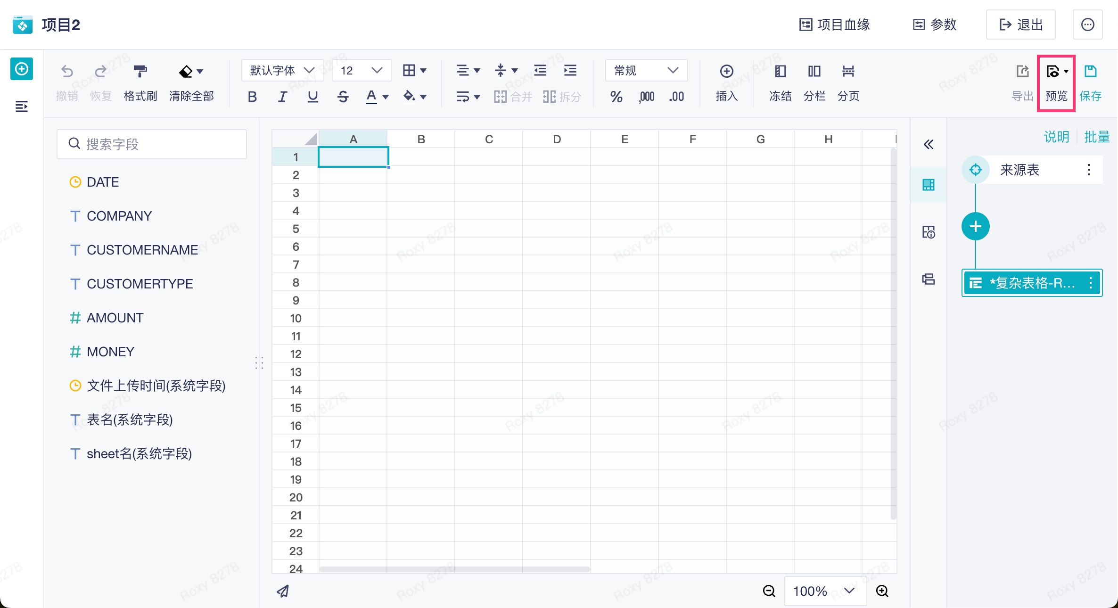Toggle italic formatting
The width and height of the screenshot is (1118, 608).
coord(282,97)
